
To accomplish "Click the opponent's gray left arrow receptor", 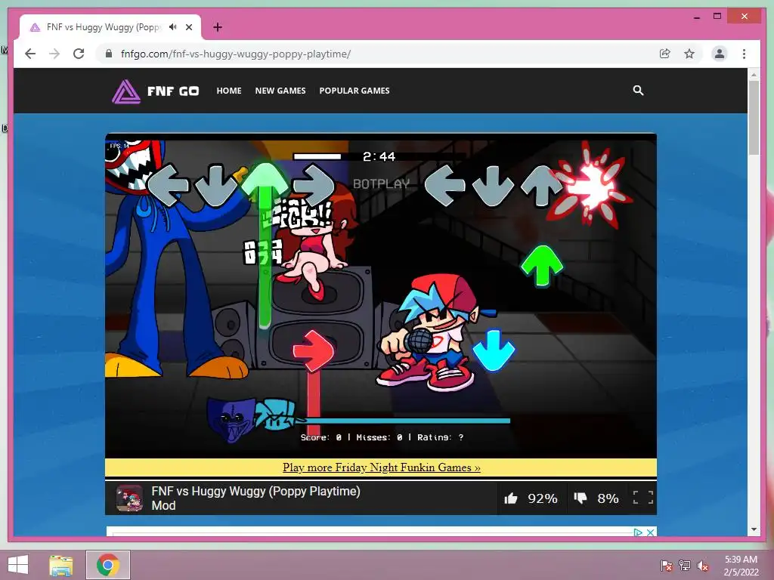I will [168, 185].
